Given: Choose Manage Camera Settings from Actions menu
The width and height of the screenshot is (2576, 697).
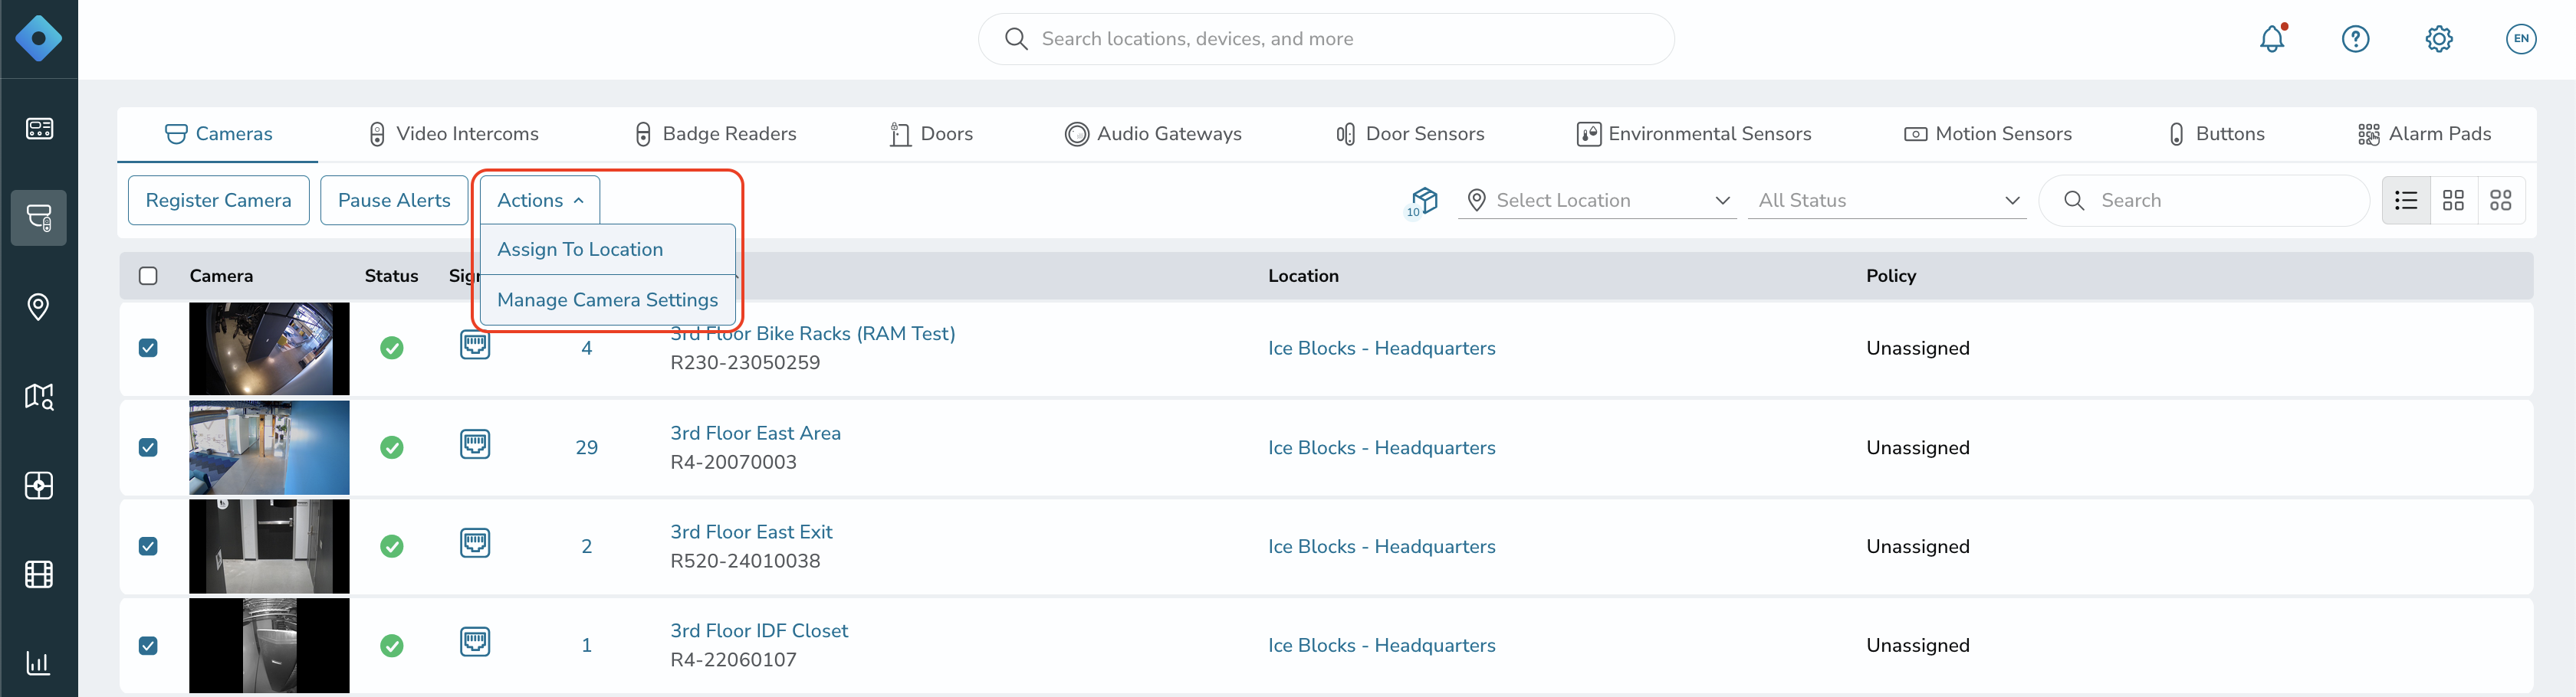Looking at the screenshot, I should tap(608, 300).
